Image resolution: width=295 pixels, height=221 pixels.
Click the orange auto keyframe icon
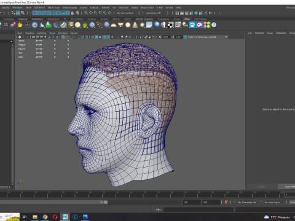point(226,202)
